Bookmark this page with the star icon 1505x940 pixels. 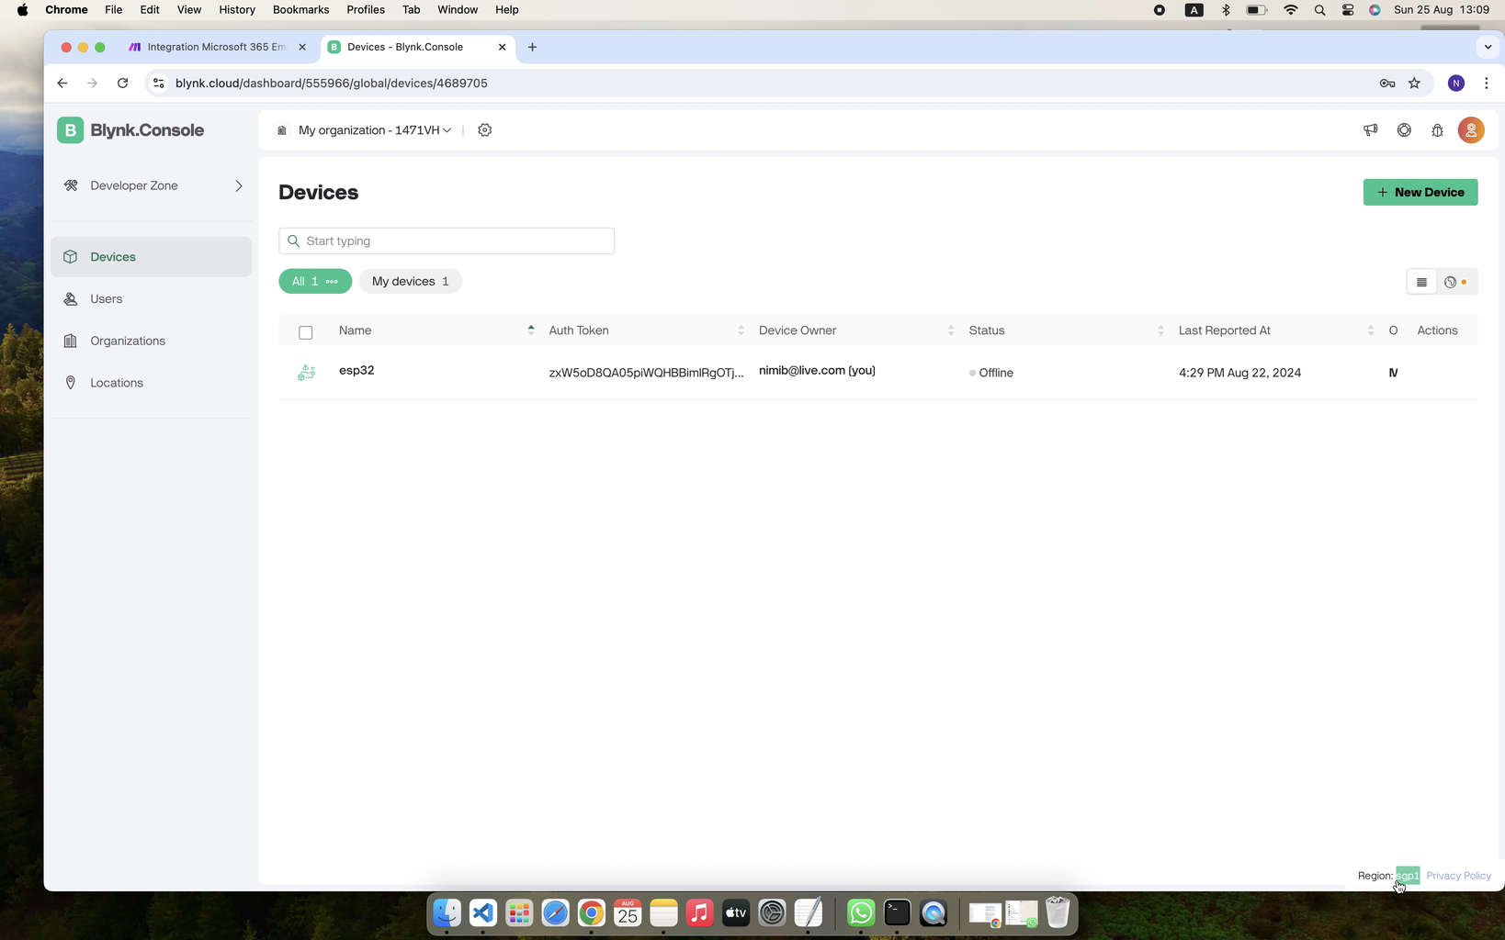[1414, 84]
